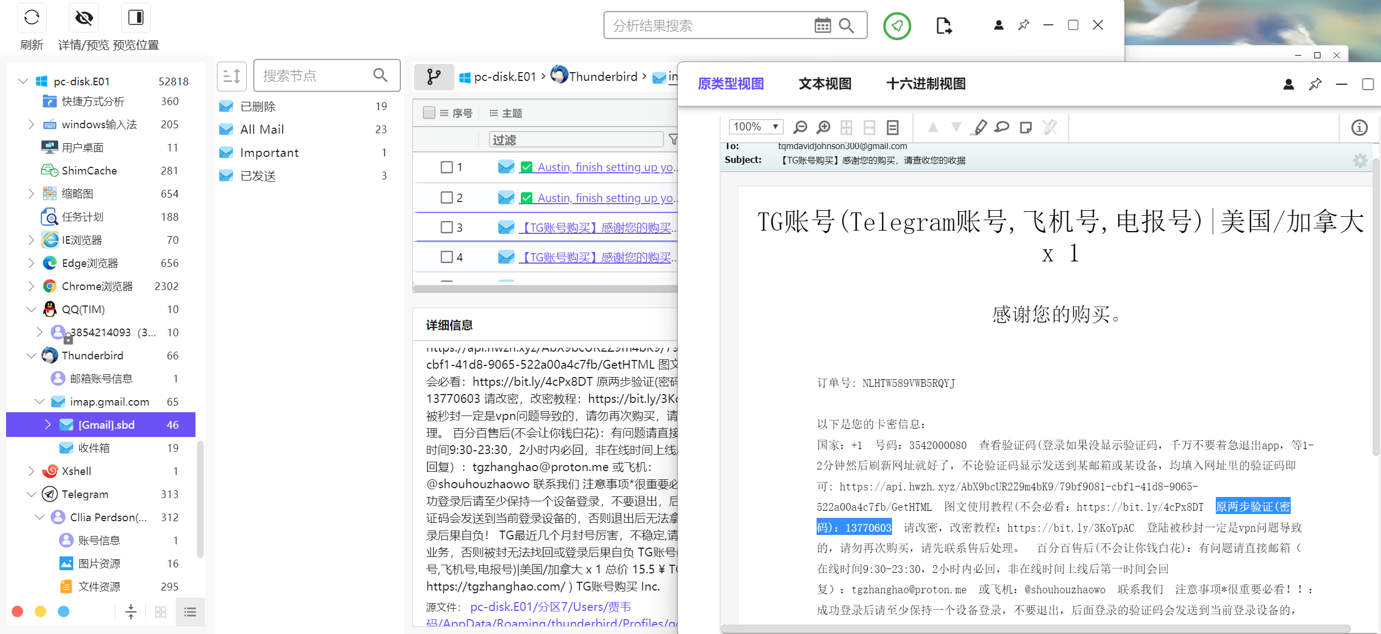Switch to the 原类型视图 tab
1381x634 pixels.
click(731, 84)
